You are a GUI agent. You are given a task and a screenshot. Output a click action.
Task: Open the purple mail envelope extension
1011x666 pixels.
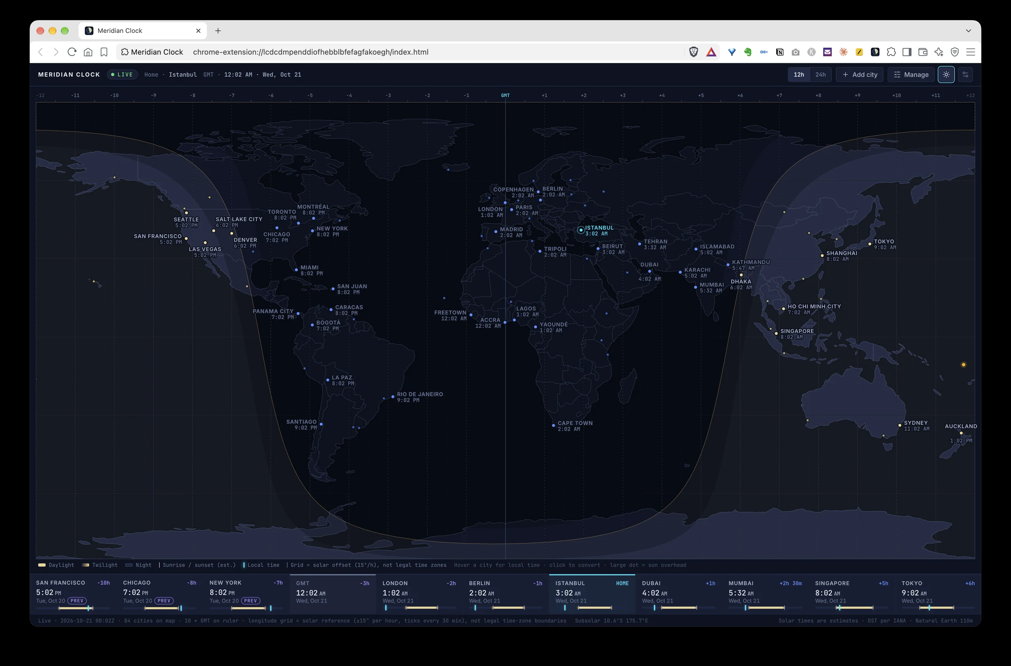(x=827, y=52)
